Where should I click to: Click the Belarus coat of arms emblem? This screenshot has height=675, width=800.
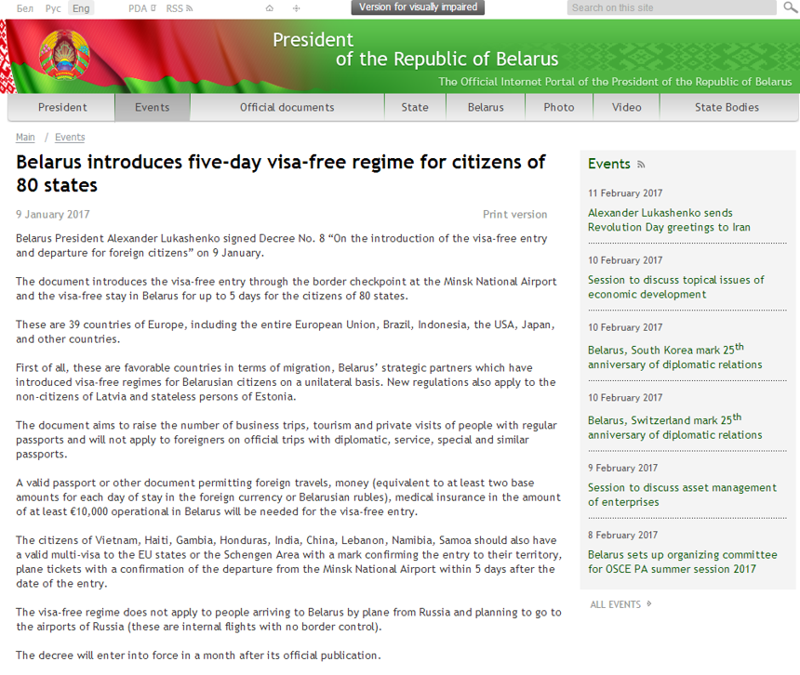click(64, 56)
